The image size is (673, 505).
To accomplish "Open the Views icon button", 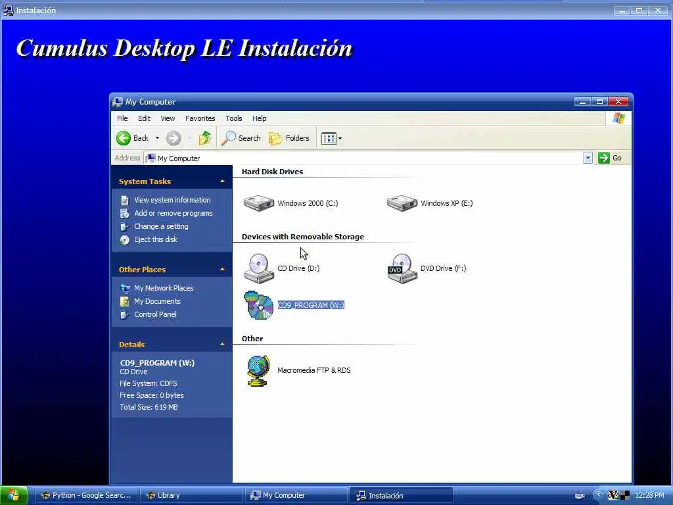I will tap(329, 138).
